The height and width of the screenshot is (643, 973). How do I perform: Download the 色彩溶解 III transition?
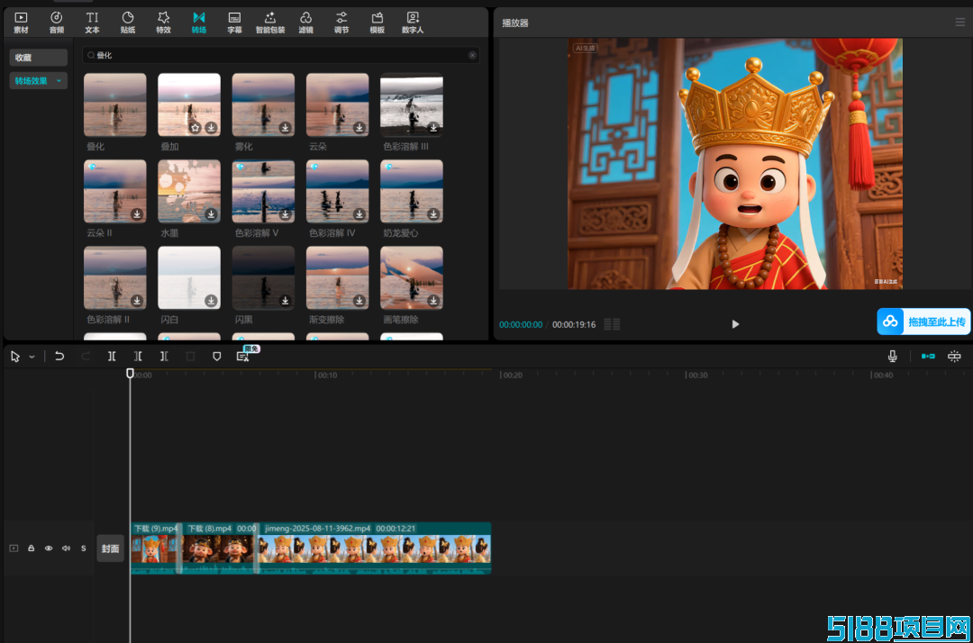point(433,128)
